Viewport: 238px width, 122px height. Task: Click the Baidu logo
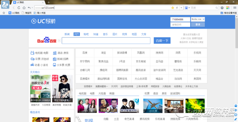(x=47, y=40)
